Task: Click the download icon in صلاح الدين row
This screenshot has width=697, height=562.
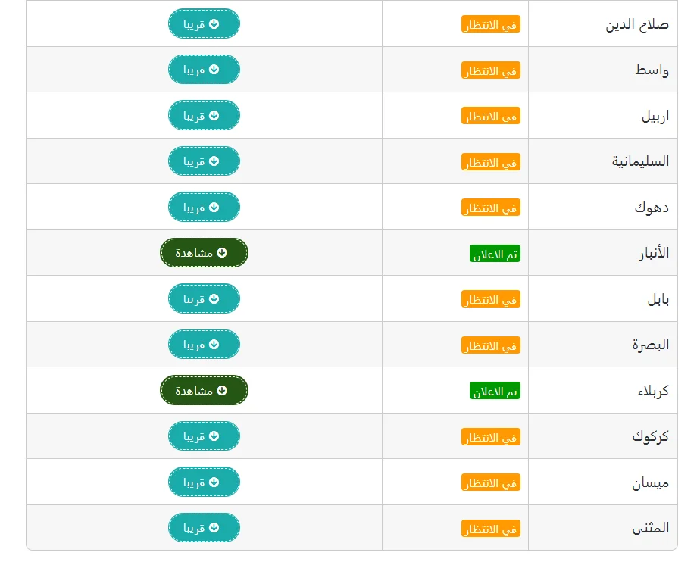Action: pyautogui.click(x=214, y=23)
